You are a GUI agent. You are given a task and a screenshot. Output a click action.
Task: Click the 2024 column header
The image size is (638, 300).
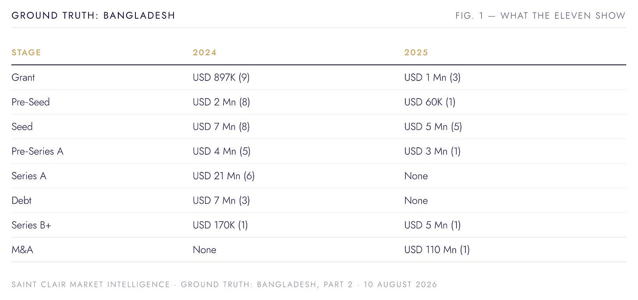click(205, 52)
